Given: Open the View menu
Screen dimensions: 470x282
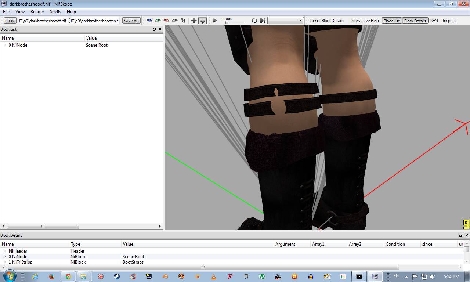Looking at the screenshot, I should click(x=20, y=12).
